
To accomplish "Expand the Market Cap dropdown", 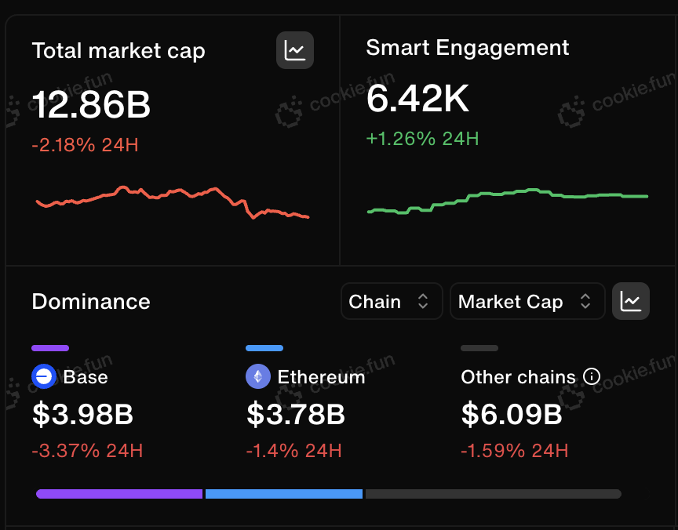I will 527,302.
